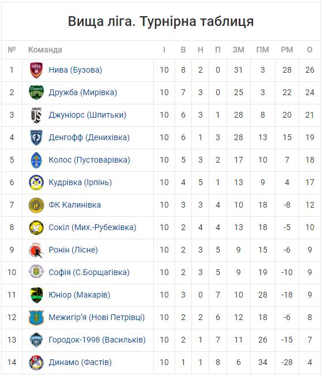Click the Юніор (Макарів) shield logo

coord(36,295)
